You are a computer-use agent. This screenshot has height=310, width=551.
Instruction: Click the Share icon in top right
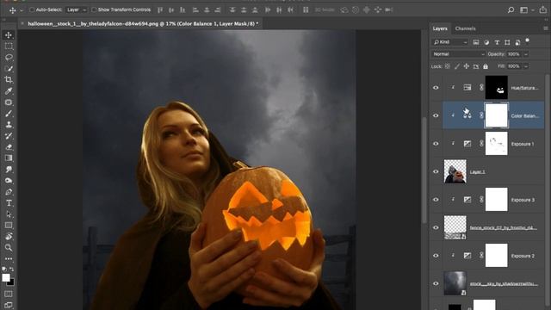coord(543,9)
